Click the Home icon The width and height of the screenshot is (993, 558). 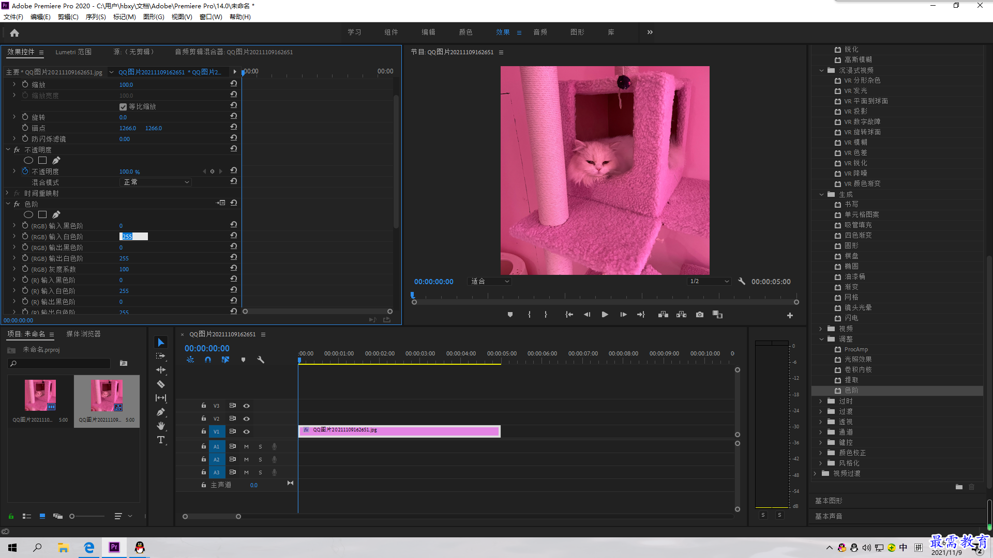tap(14, 33)
